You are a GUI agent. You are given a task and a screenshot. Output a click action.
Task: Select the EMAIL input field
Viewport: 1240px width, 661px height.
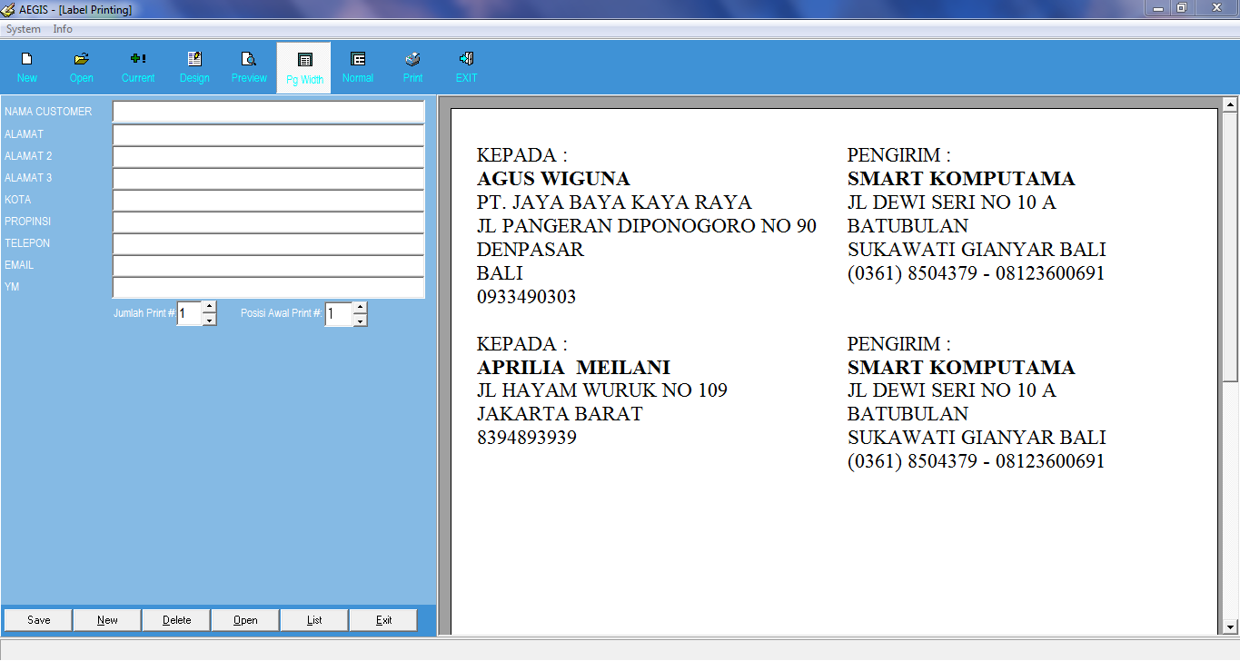(268, 264)
